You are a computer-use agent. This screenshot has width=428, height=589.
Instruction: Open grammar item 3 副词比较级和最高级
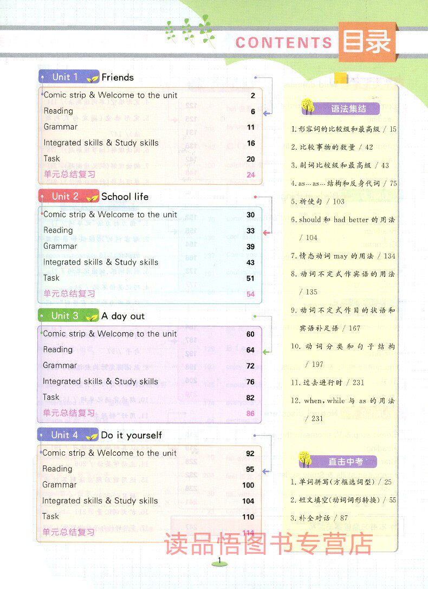point(340,165)
